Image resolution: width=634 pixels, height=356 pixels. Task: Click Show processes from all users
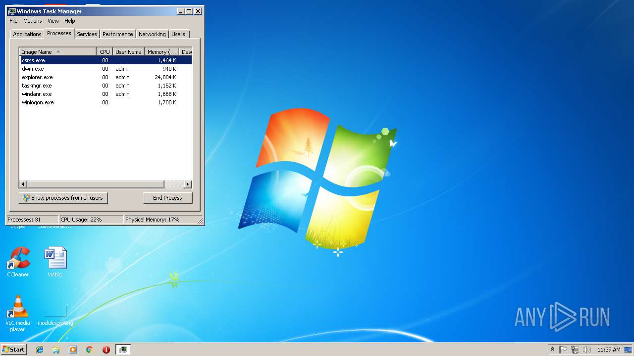63,198
